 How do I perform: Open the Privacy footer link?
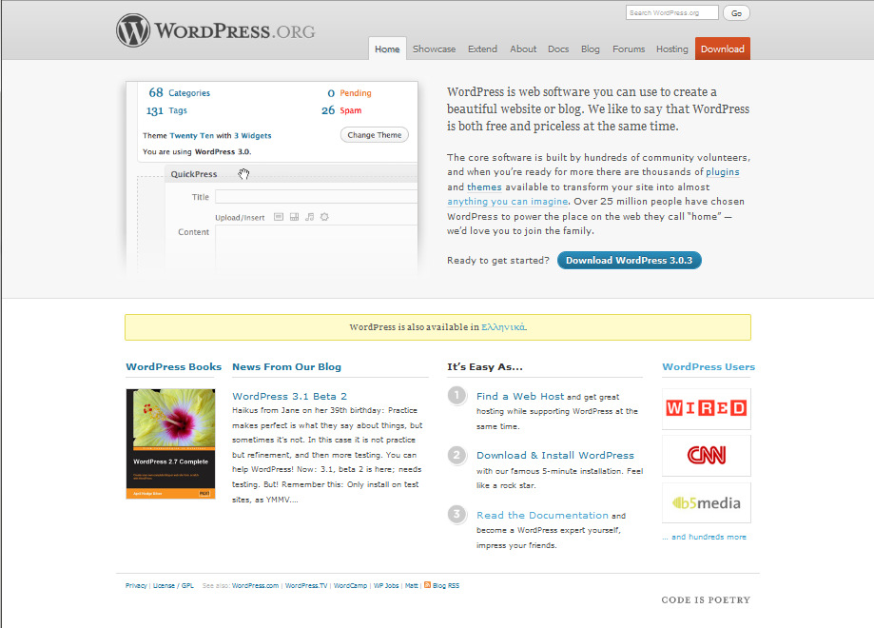[x=136, y=585]
